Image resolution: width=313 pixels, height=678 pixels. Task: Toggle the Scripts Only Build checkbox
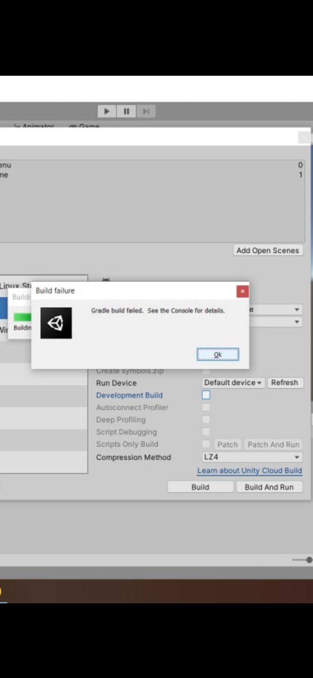pos(206,444)
